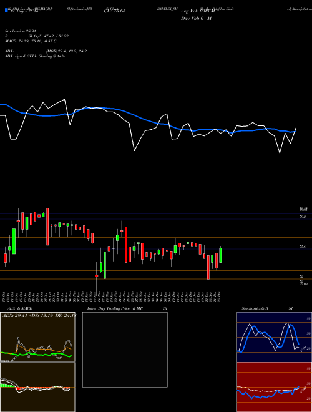Click the white price line's latest endpoint

click(x=296, y=128)
